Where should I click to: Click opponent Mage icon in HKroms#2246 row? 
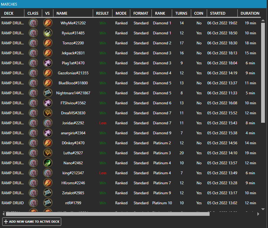click(x=48, y=183)
